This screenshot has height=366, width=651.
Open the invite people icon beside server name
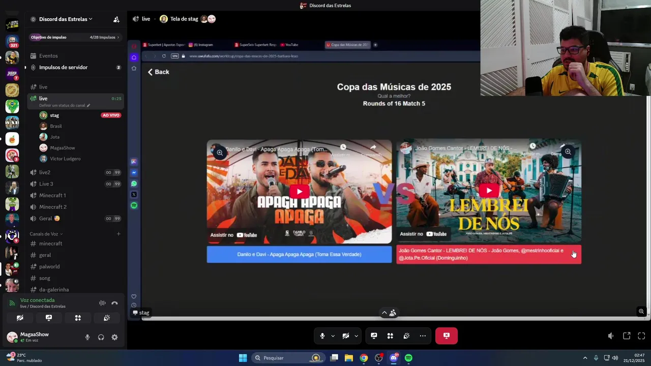pos(116,19)
